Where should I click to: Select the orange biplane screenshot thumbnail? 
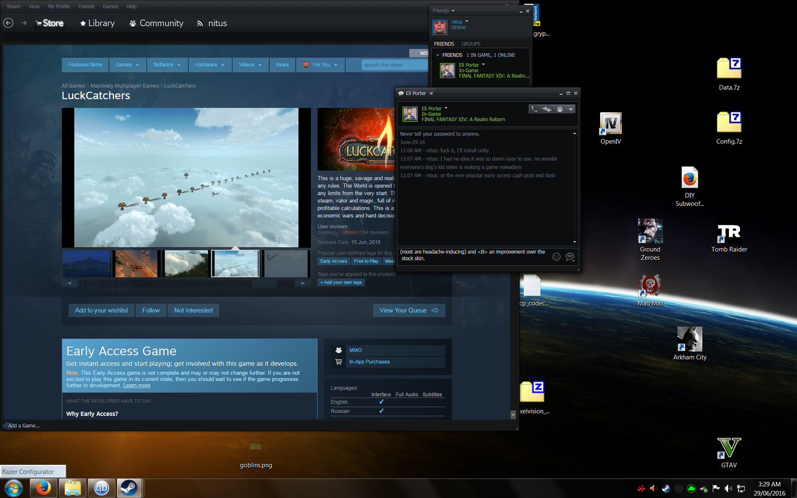tap(136, 264)
